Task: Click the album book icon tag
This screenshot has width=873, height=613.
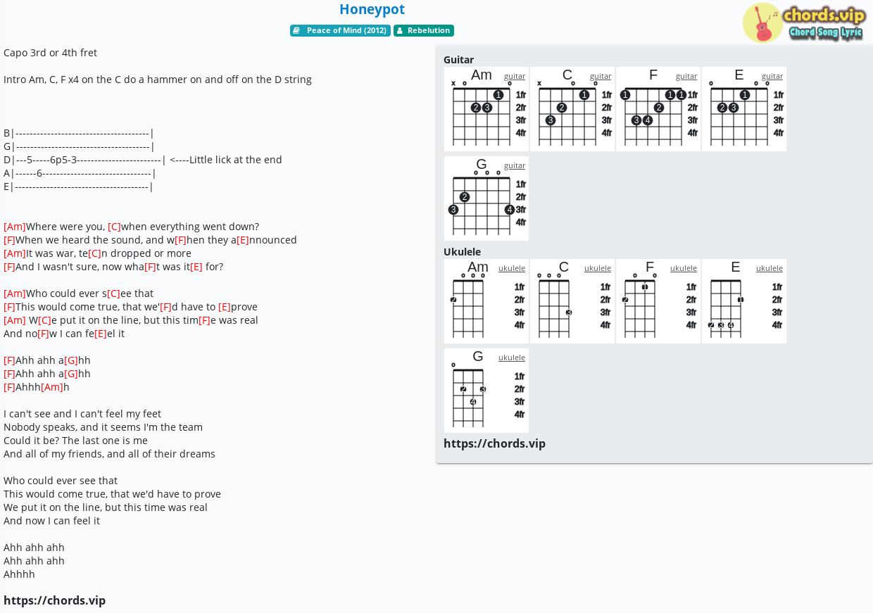Action: tap(296, 30)
